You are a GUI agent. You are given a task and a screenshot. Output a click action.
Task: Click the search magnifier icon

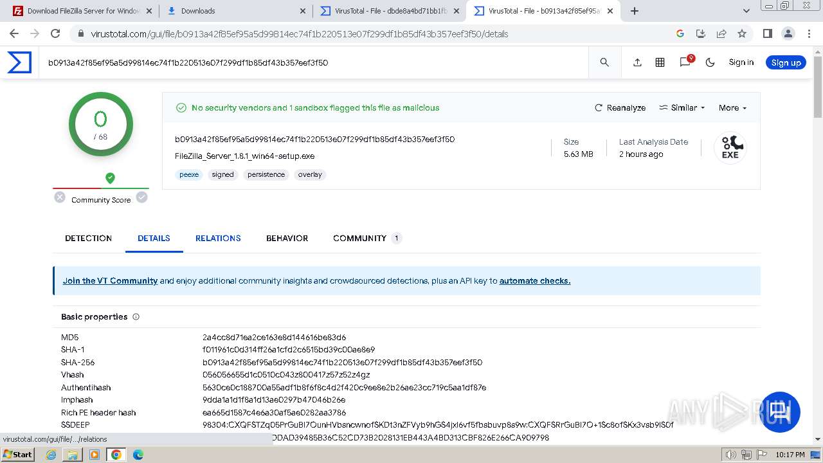coord(604,62)
